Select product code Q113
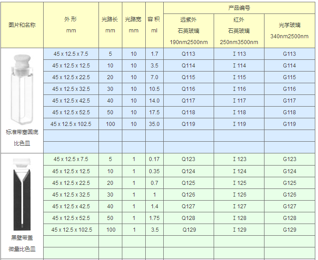This screenshot has height=260, width=318. click(x=188, y=54)
